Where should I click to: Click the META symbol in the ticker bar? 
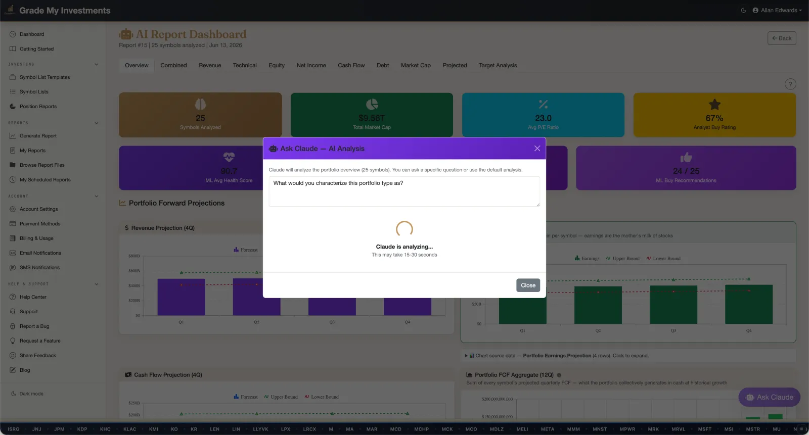coord(548,429)
